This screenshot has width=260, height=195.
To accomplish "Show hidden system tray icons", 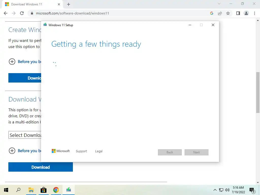I will point(215,190).
